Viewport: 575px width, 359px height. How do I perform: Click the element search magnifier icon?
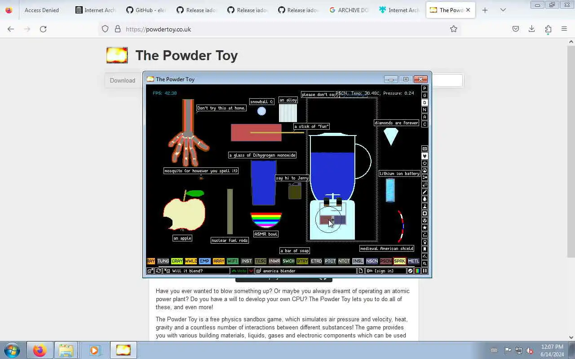425,263
